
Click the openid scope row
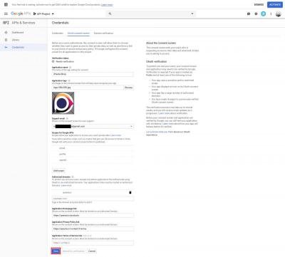pyautogui.click(x=93, y=160)
